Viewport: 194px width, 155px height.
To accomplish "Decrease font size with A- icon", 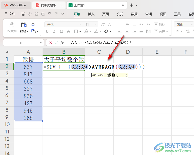I will pyautogui.click(x=110, y=24).
